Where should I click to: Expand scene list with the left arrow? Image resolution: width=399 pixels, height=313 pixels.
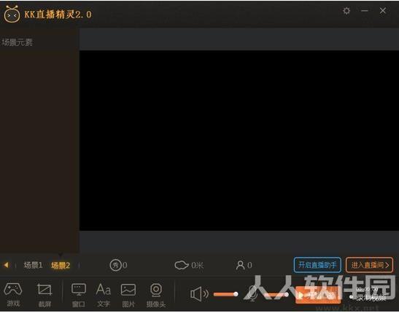[x=6, y=265]
